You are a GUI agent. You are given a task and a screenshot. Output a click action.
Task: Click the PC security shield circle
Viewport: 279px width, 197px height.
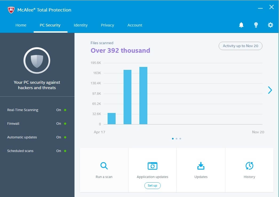point(37,61)
